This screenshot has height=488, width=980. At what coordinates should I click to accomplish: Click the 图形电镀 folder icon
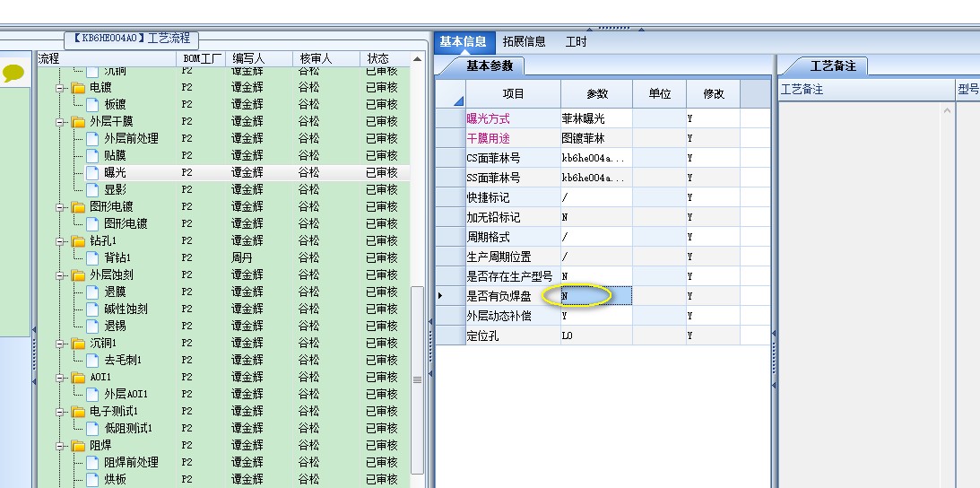(x=78, y=207)
